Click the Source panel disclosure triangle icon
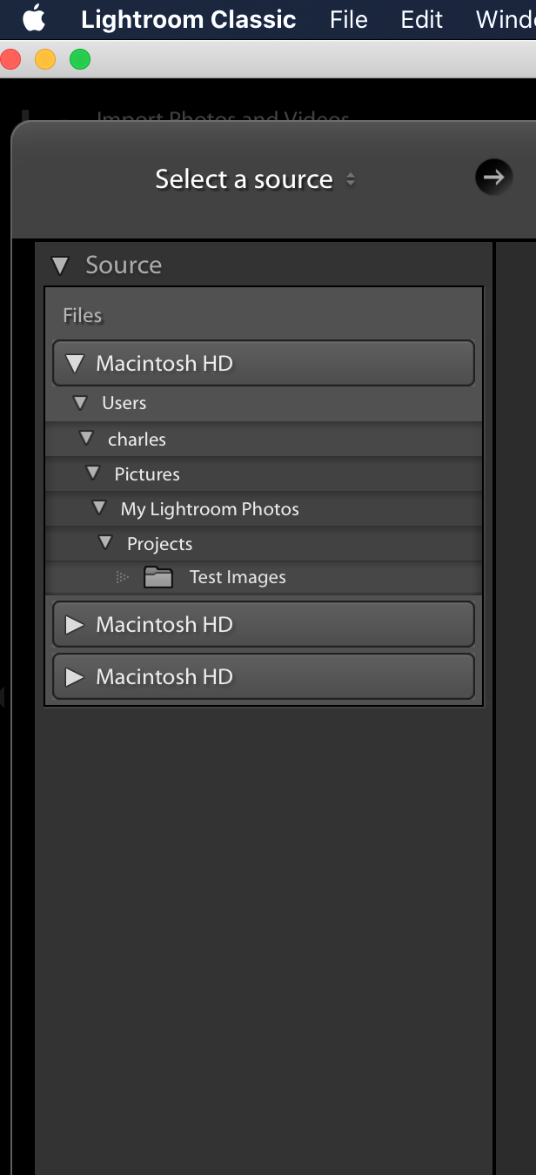This screenshot has width=536, height=1175. click(59, 265)
